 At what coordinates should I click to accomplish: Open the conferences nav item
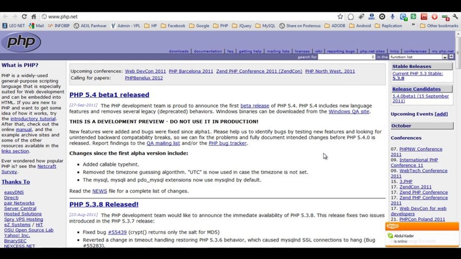tap(415, 51)
